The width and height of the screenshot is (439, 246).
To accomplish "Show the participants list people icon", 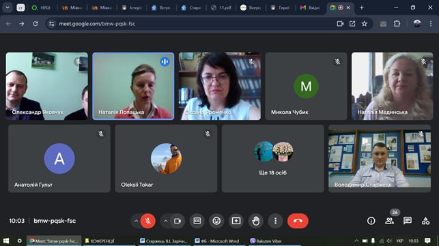I will (x=389, y=221).
